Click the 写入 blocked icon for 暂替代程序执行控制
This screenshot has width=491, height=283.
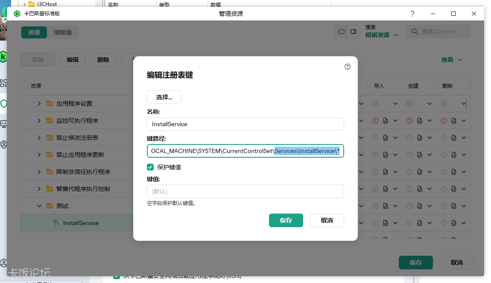(x=375, y=189)
